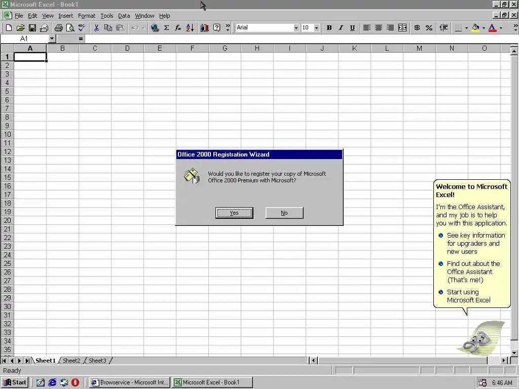Open Paste Function fx icon
The height and width of the screenshot is (389, 519).
tap(178, 28)
